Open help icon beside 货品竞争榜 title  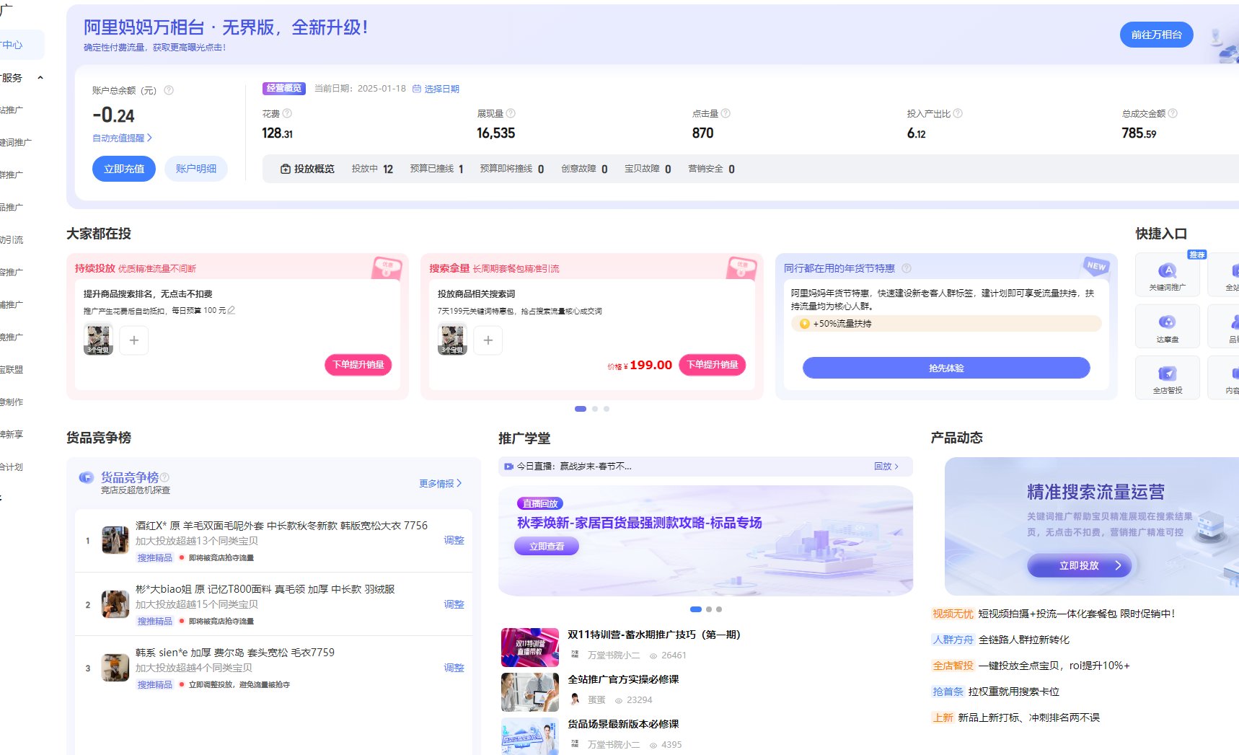coord(164,477)
